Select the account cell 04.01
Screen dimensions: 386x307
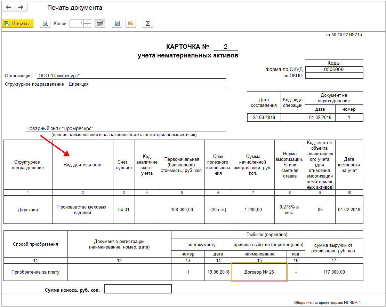pyautogui.click(x=124, y=210)
